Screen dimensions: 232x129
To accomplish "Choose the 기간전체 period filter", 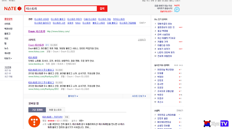I will (8, 67).
